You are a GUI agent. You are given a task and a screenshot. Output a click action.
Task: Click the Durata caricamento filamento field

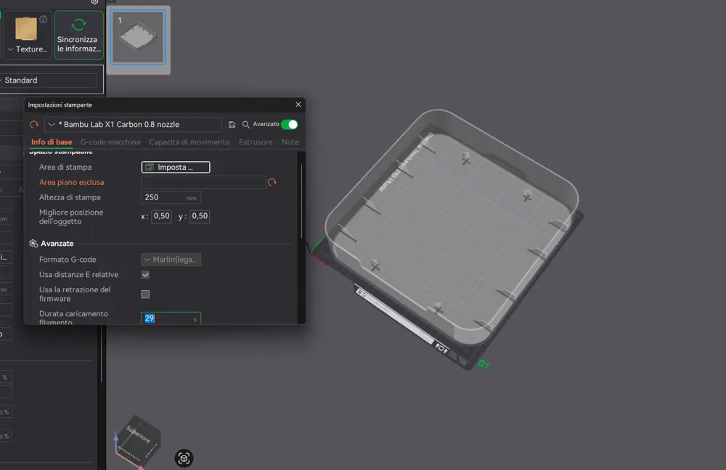[x=171, y=318]
